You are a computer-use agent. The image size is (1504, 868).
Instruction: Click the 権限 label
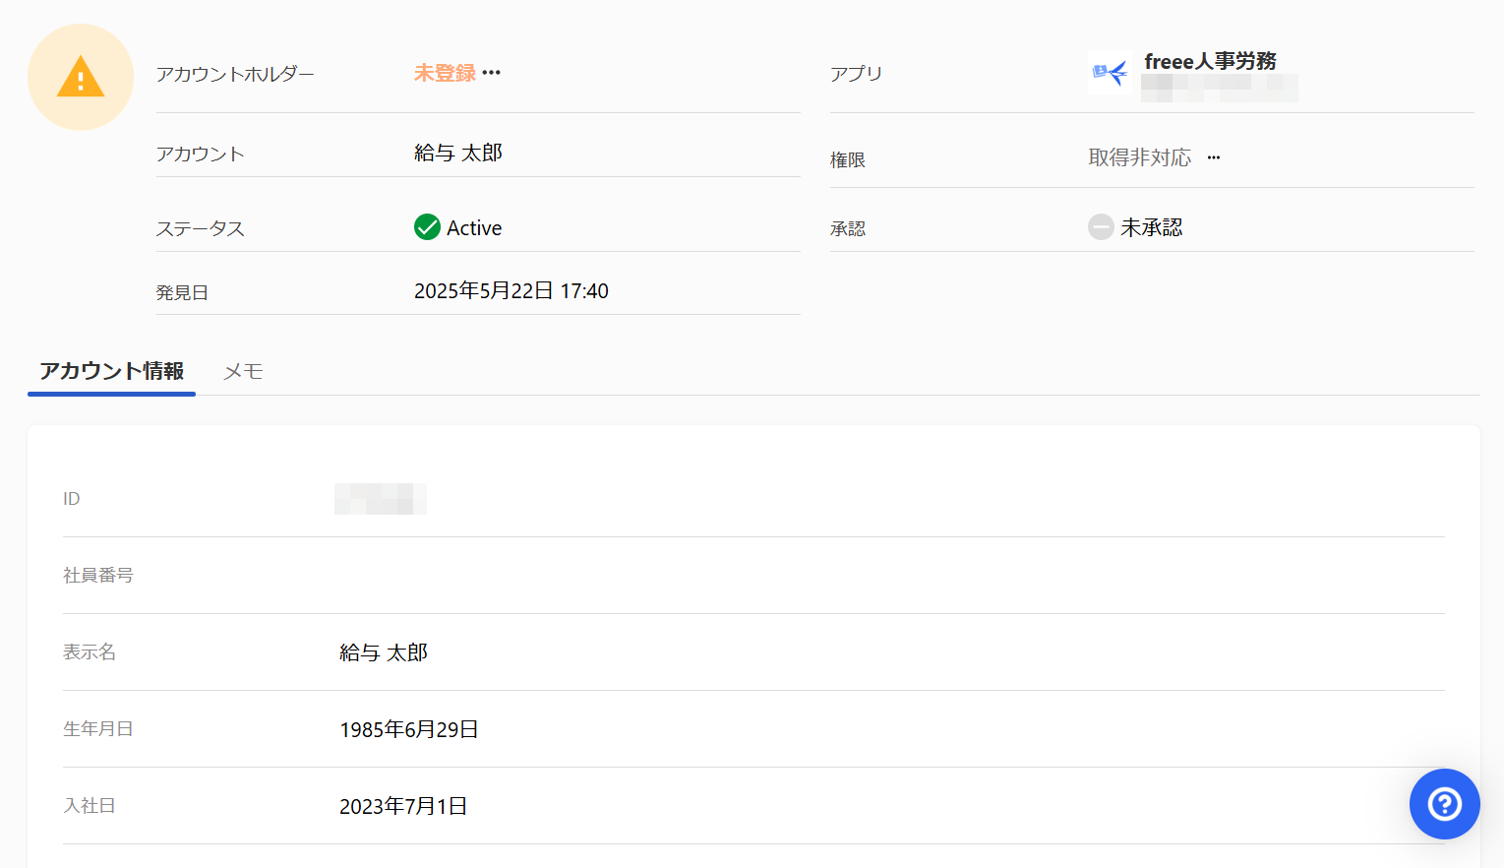click(x=848, y=160)
